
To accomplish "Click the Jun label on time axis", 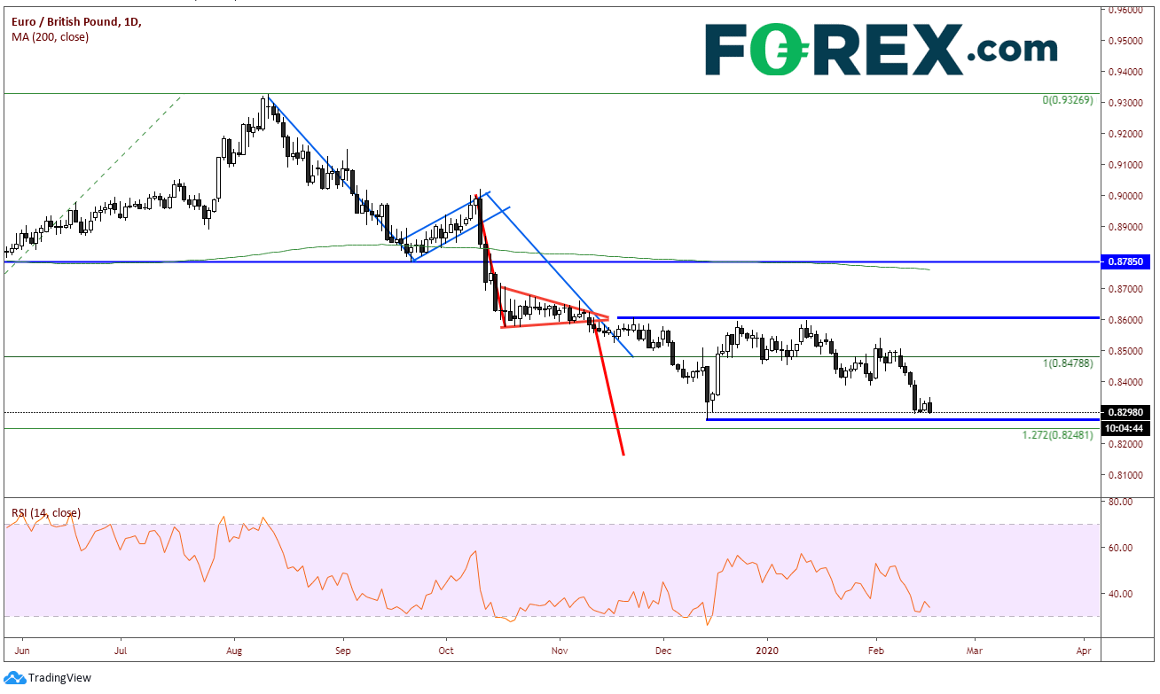I will coord(24,650).
